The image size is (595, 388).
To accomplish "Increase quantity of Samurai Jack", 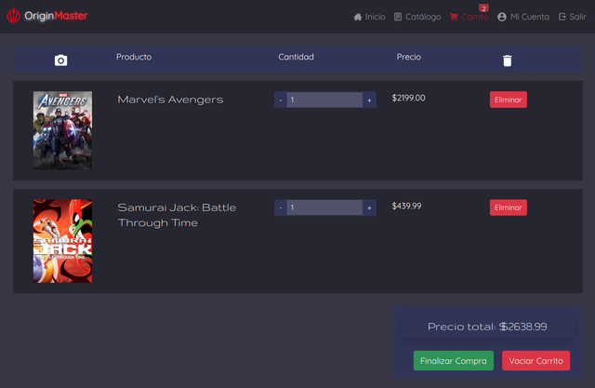I will click(369, 207).
